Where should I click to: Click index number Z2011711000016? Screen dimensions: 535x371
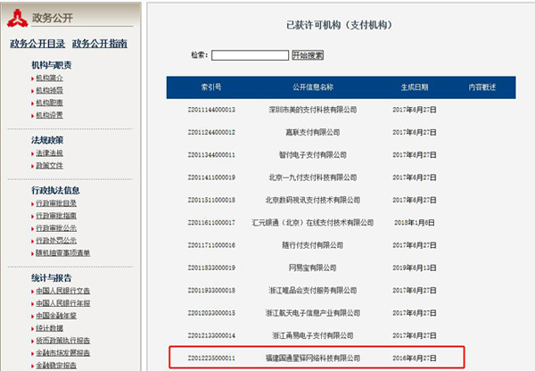(x=211, y=245)
